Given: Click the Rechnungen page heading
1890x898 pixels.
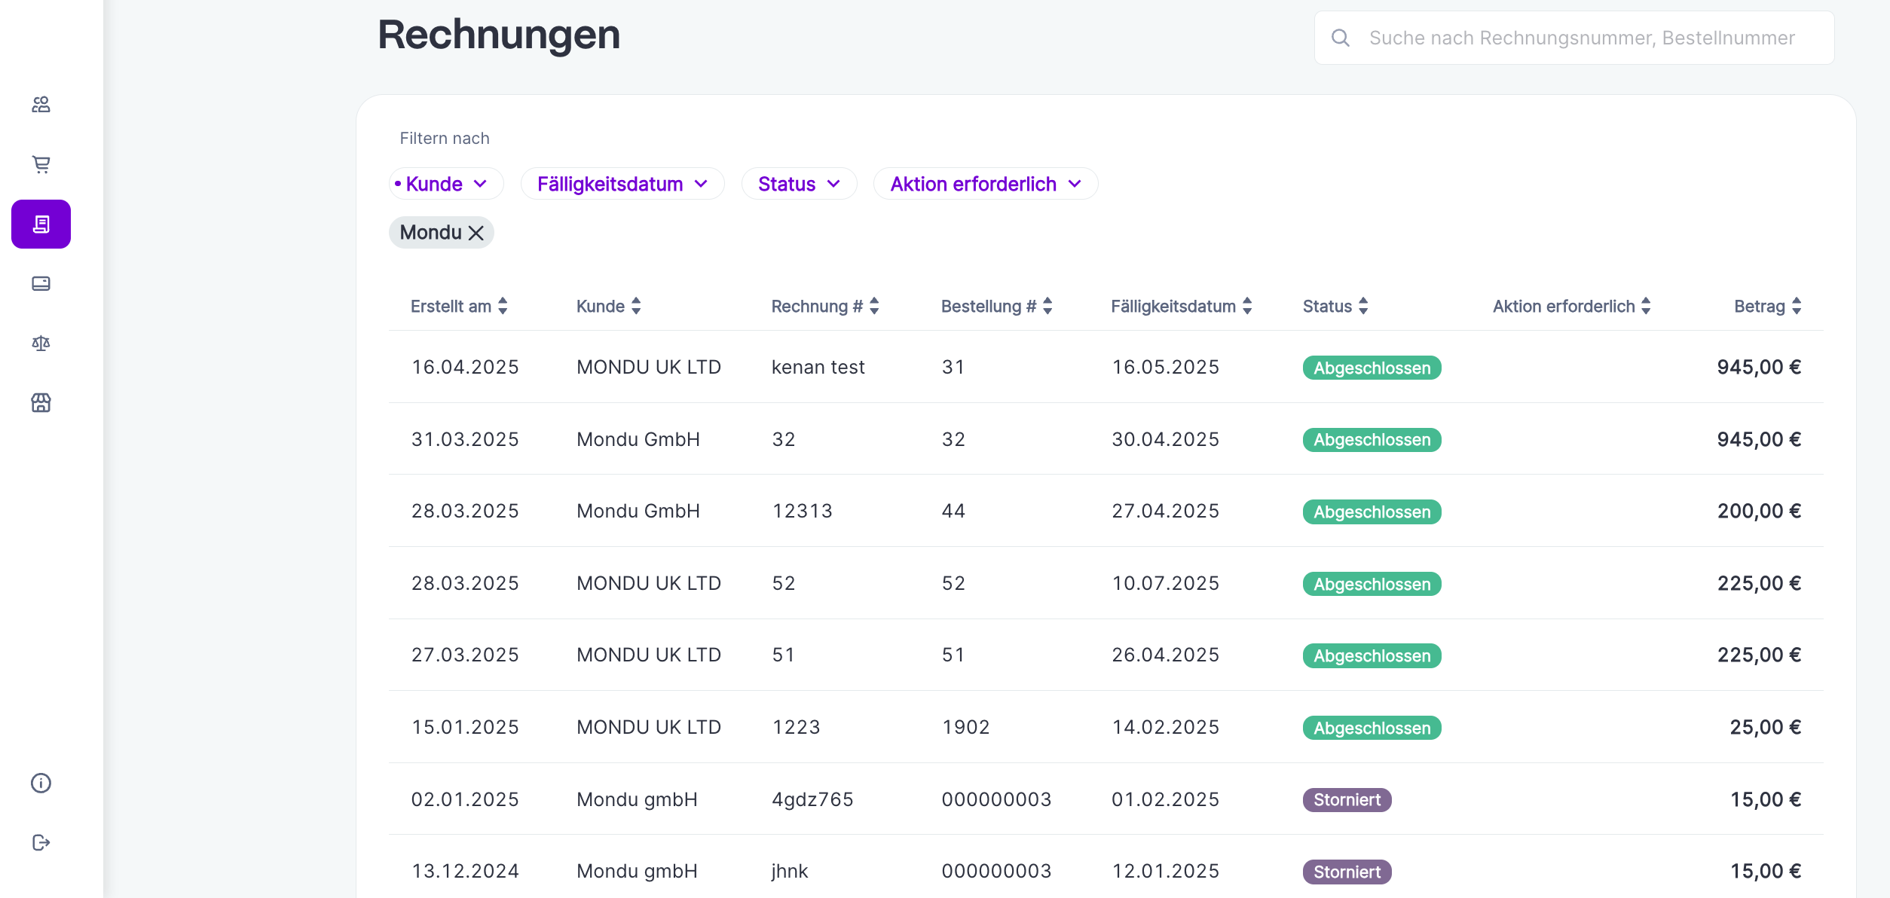Looking at the screenshot, I should [x=499, y=35].
